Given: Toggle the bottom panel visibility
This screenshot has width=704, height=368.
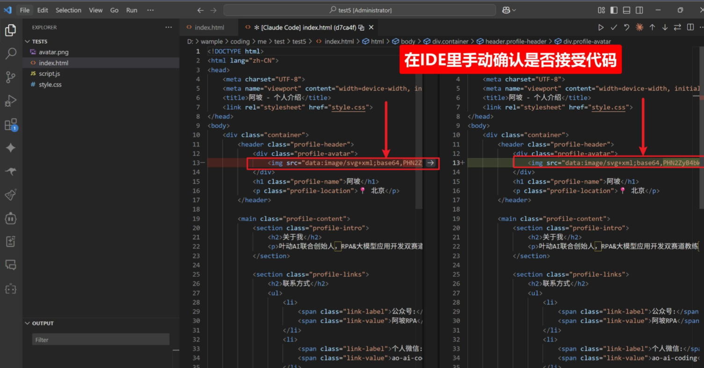Looking at the screenshot, I should pyautogui.click(x=627, y=10).
